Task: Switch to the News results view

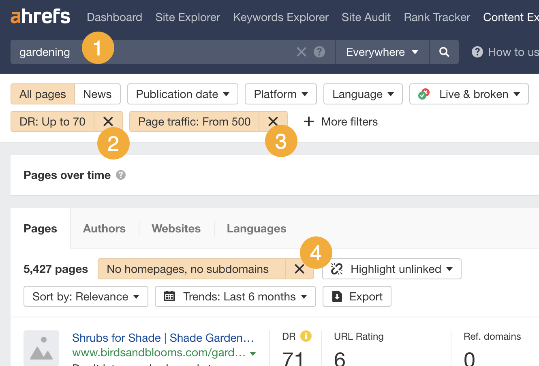Action: point(97,94)
